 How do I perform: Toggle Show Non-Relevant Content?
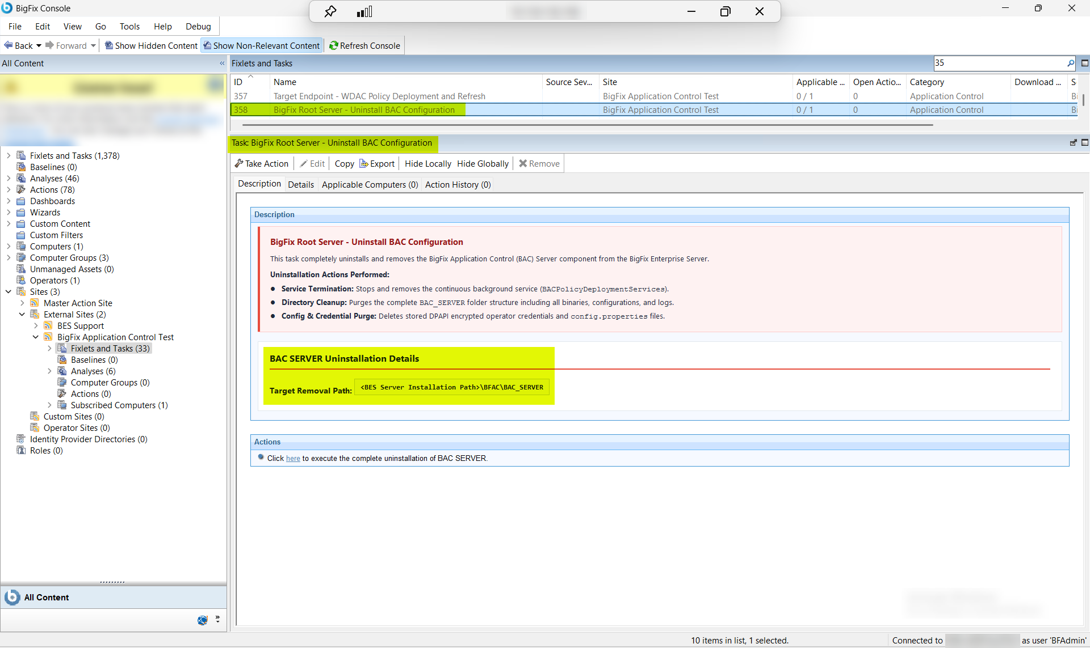[262, 45]
